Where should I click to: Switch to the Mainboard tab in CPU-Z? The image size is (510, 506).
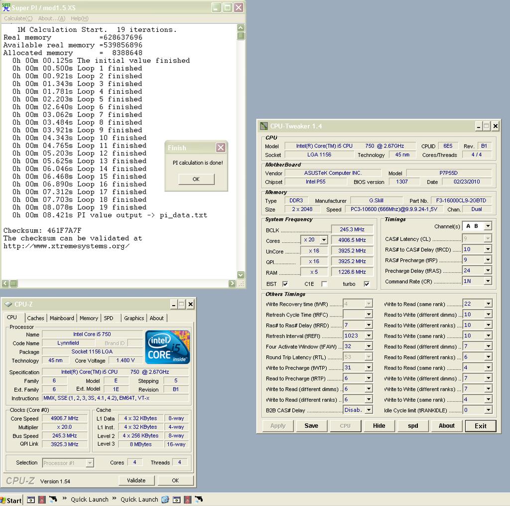click(62, 318)
